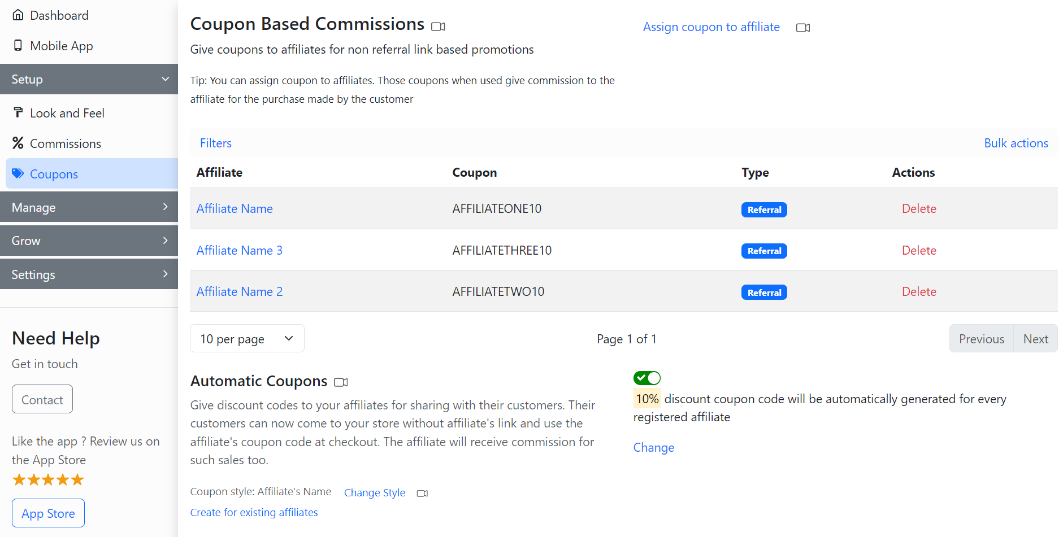Image resolution: width=1063 pixels, height=537 pixels.
Task: Click the Commissions percent icon
Action: 18,143
